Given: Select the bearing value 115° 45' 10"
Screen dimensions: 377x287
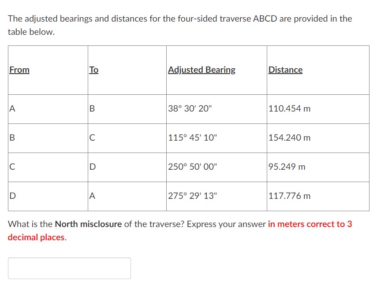Looking at the screenshot, I should 192,138.
